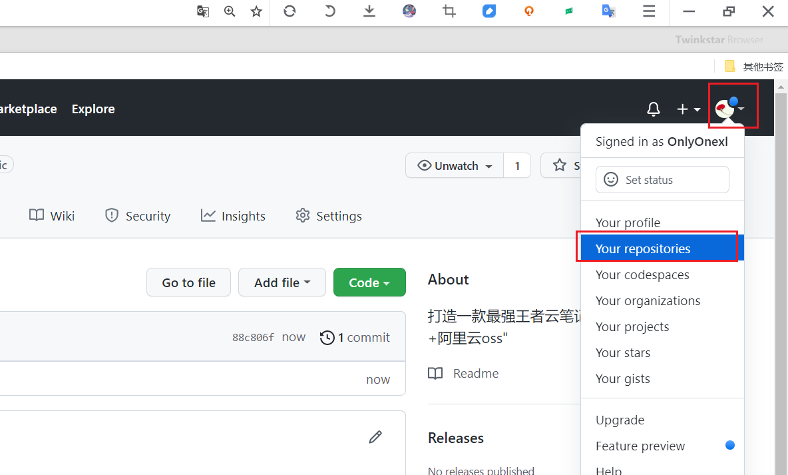View the 1 commit history link
Viewport: 788px width, 475px height.
(355, 337)
